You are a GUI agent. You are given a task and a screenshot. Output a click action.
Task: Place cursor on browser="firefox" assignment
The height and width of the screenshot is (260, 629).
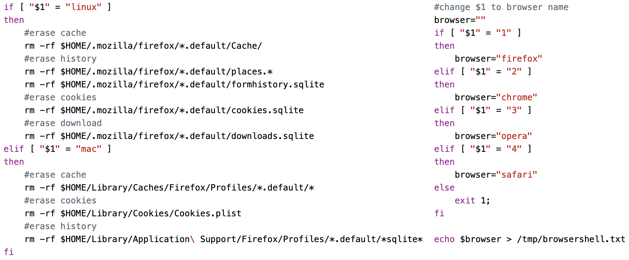point(498,59)
